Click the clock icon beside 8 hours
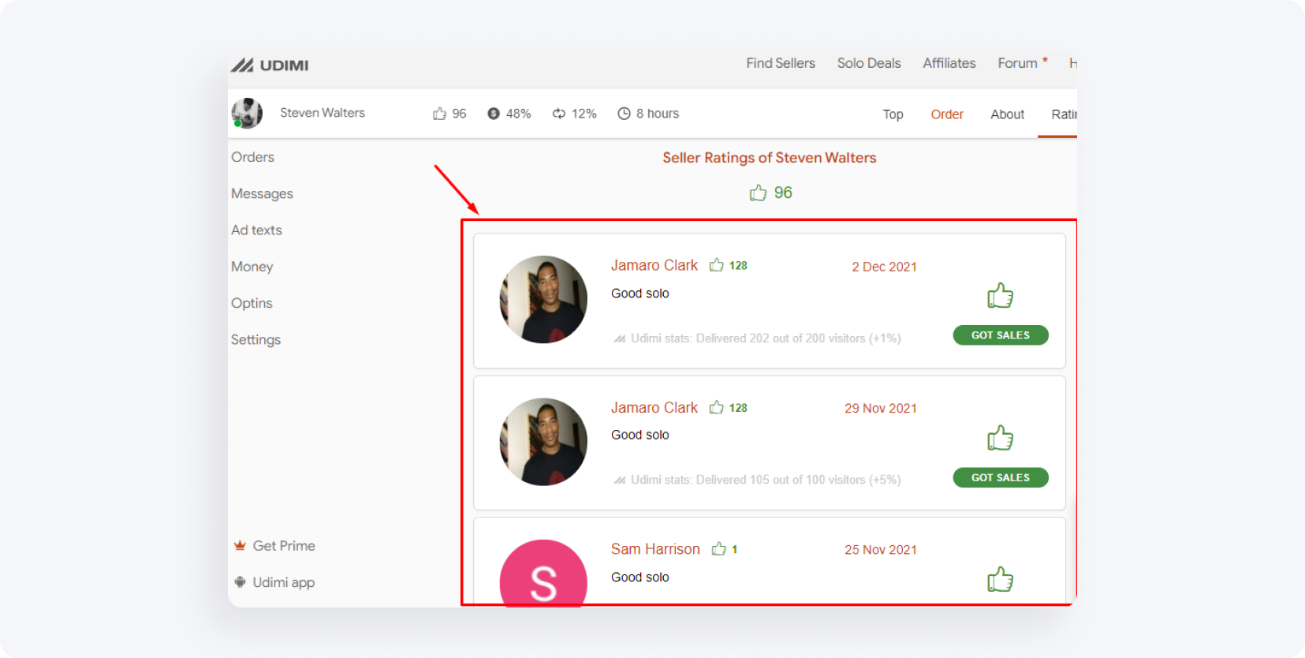This screenshot has height=658, width=1305. (624, 114)
